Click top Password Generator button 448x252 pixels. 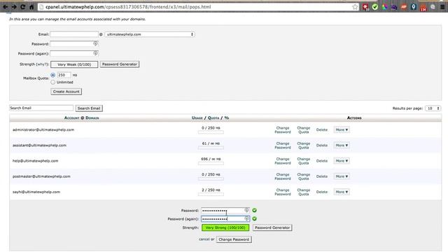pyautogui.click(x=120, y=64)
